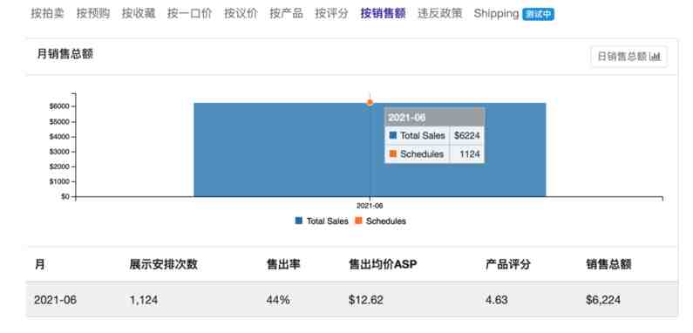The width and height of the screenshot is (693, 333).
Task: Click the $6,224 total sales cell
Action: [x=603, y=300]
